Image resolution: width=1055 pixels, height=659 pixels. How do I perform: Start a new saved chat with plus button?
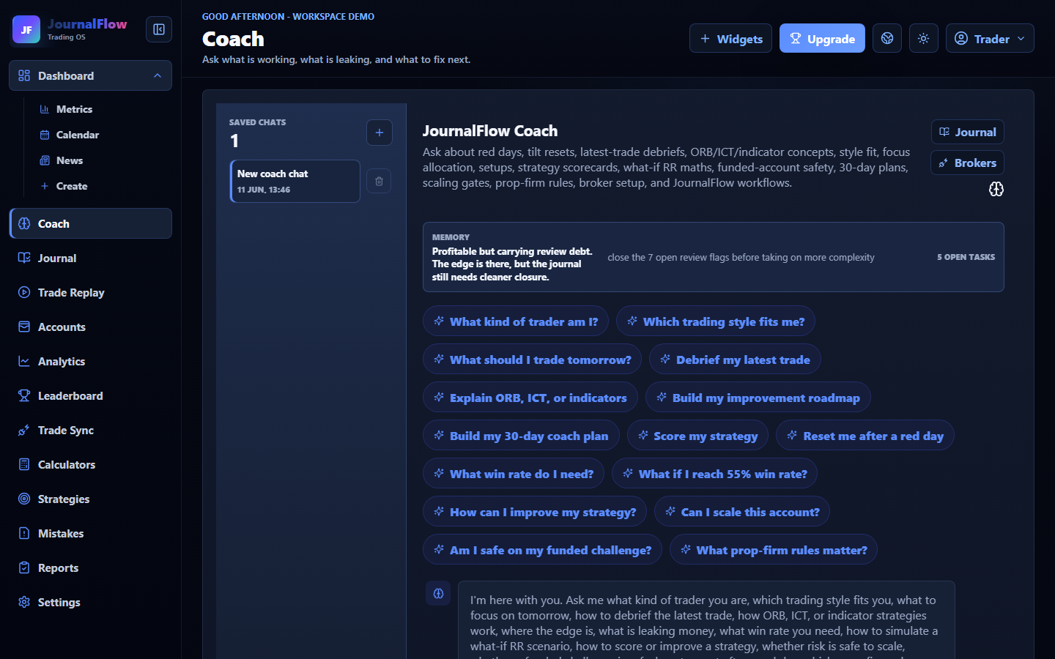(380, 133)
